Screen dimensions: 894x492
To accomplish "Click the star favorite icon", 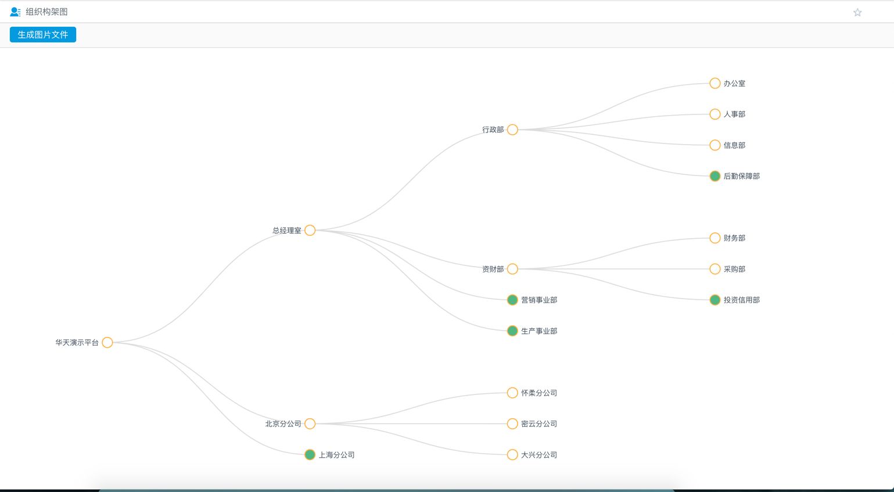I will coord(857,12).
